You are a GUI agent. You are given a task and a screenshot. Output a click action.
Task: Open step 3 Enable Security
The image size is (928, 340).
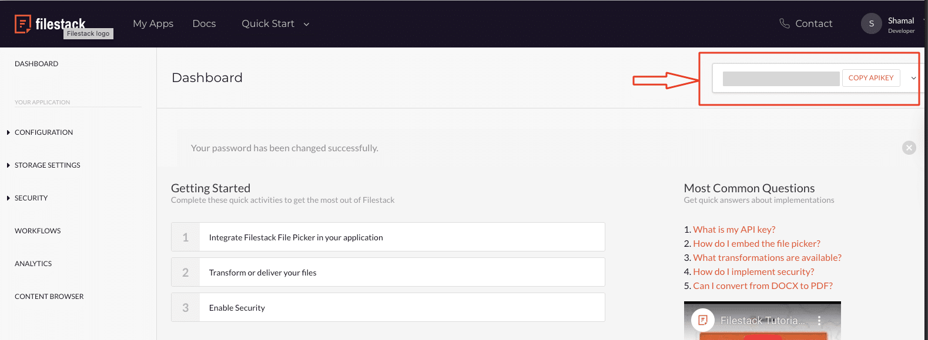pyautogui.click(x=388, y=307)
